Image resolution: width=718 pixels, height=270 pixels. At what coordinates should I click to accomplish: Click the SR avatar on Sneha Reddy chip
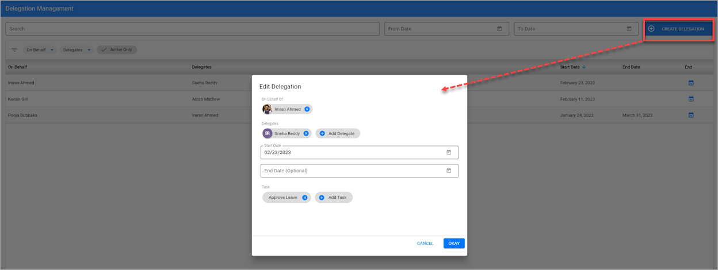[x=268, y=133]
